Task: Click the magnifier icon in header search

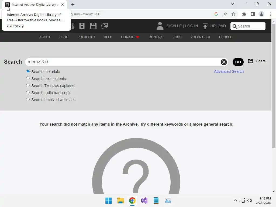Action: tap(235, 26)
